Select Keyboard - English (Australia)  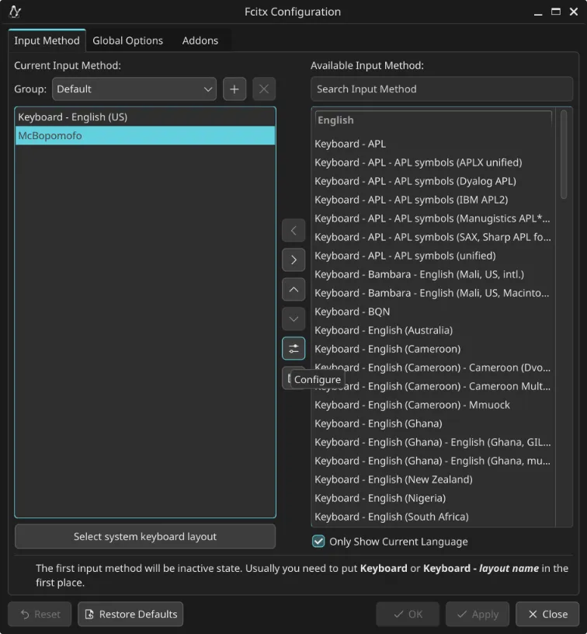433,330
